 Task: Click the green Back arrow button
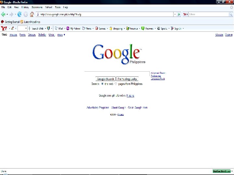(x=3, y=15)
